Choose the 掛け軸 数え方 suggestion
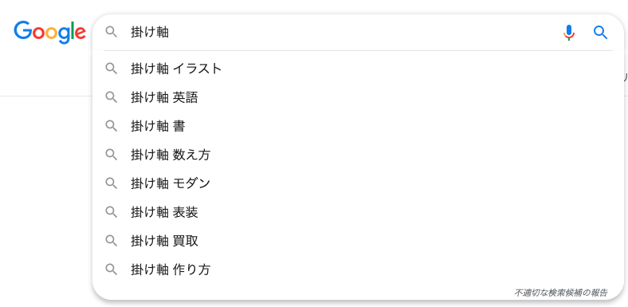Image resolution: width=628 pixels, height=307 pixels. (x=358, y=155)
